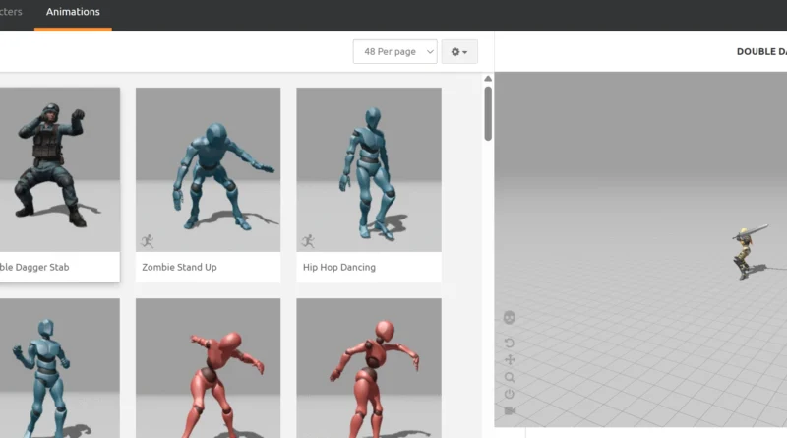Select the Zombie Stand Up animation thumbnail
This screenshot has width=787, height=438.
click(x=208, y=169)
